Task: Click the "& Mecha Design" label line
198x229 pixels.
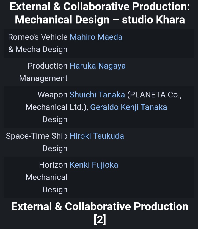Action: pyautogui.click(x=38, y=49)
